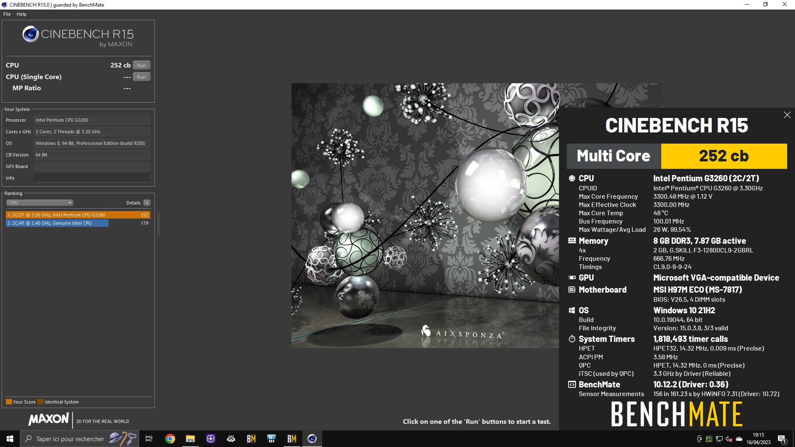Click the Processor field
Viewport: 795px width, 447px height.
(x=92, y=120)
